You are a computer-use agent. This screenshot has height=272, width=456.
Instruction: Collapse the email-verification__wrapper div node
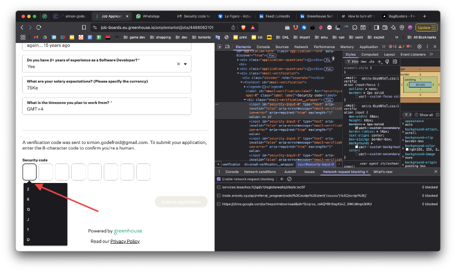tap(246, 99)
